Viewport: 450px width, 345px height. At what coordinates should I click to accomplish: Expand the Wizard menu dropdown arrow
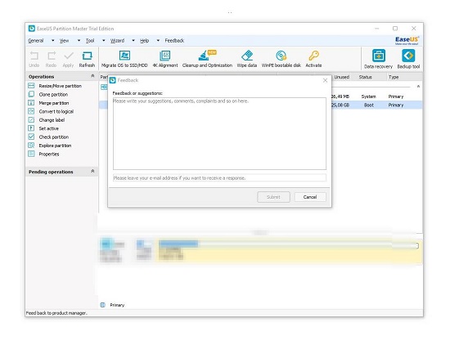pyautogui.click(x=133, y=40)
